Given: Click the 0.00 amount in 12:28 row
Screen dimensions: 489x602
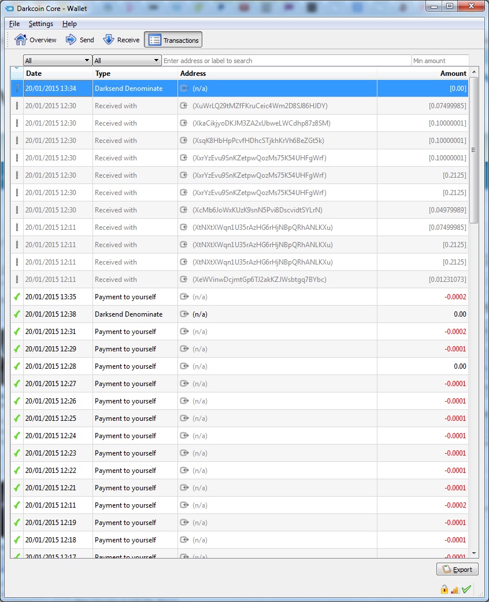Looking at the screenshot, I should (x=460, y=366).
